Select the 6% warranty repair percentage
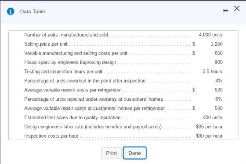The image size is (246, 164). 219,99
